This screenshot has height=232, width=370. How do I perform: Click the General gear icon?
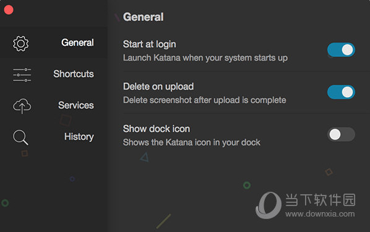pos(21,43)
